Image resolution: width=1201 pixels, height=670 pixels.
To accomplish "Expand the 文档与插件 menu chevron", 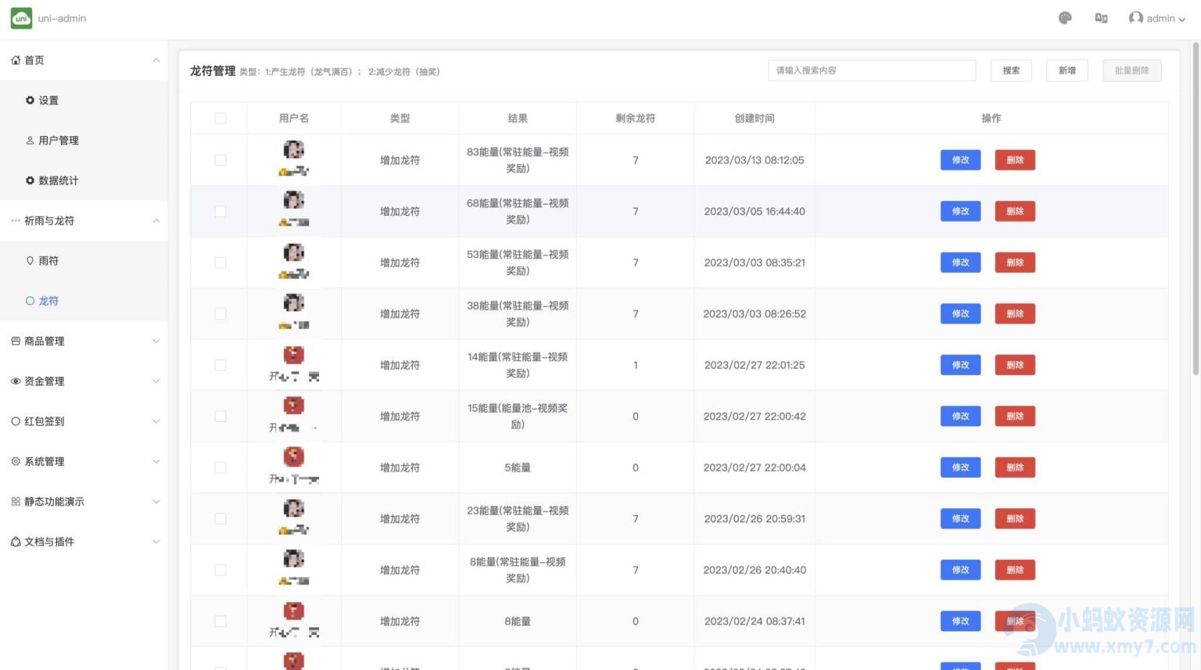I will (x=156, y=542).
